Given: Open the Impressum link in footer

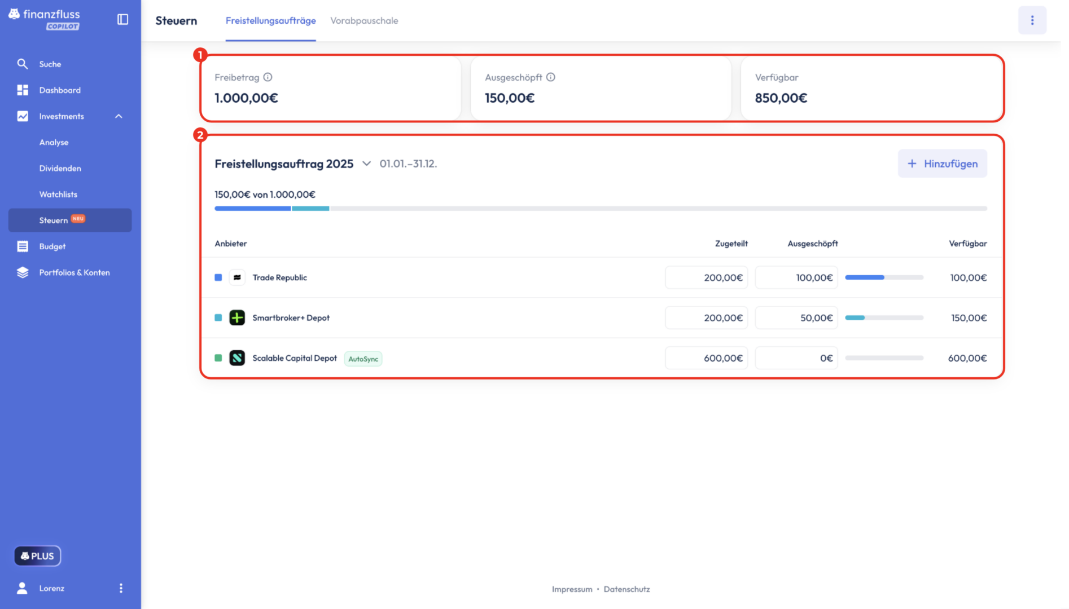Looking at the screenshot, I should coord(572,589).
